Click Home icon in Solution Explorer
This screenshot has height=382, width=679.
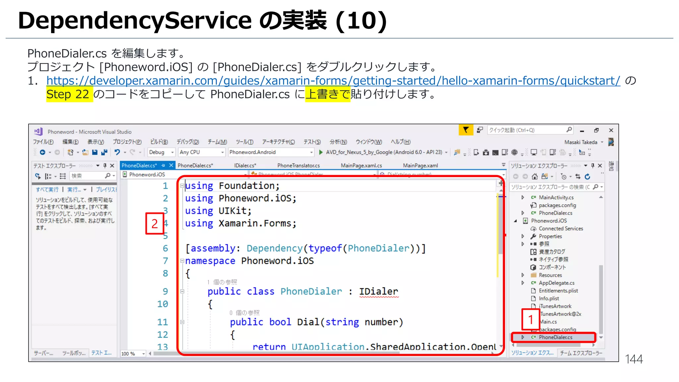(535, 176)
